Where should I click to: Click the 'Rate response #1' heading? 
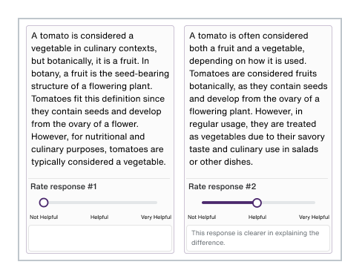pos(64,186)
